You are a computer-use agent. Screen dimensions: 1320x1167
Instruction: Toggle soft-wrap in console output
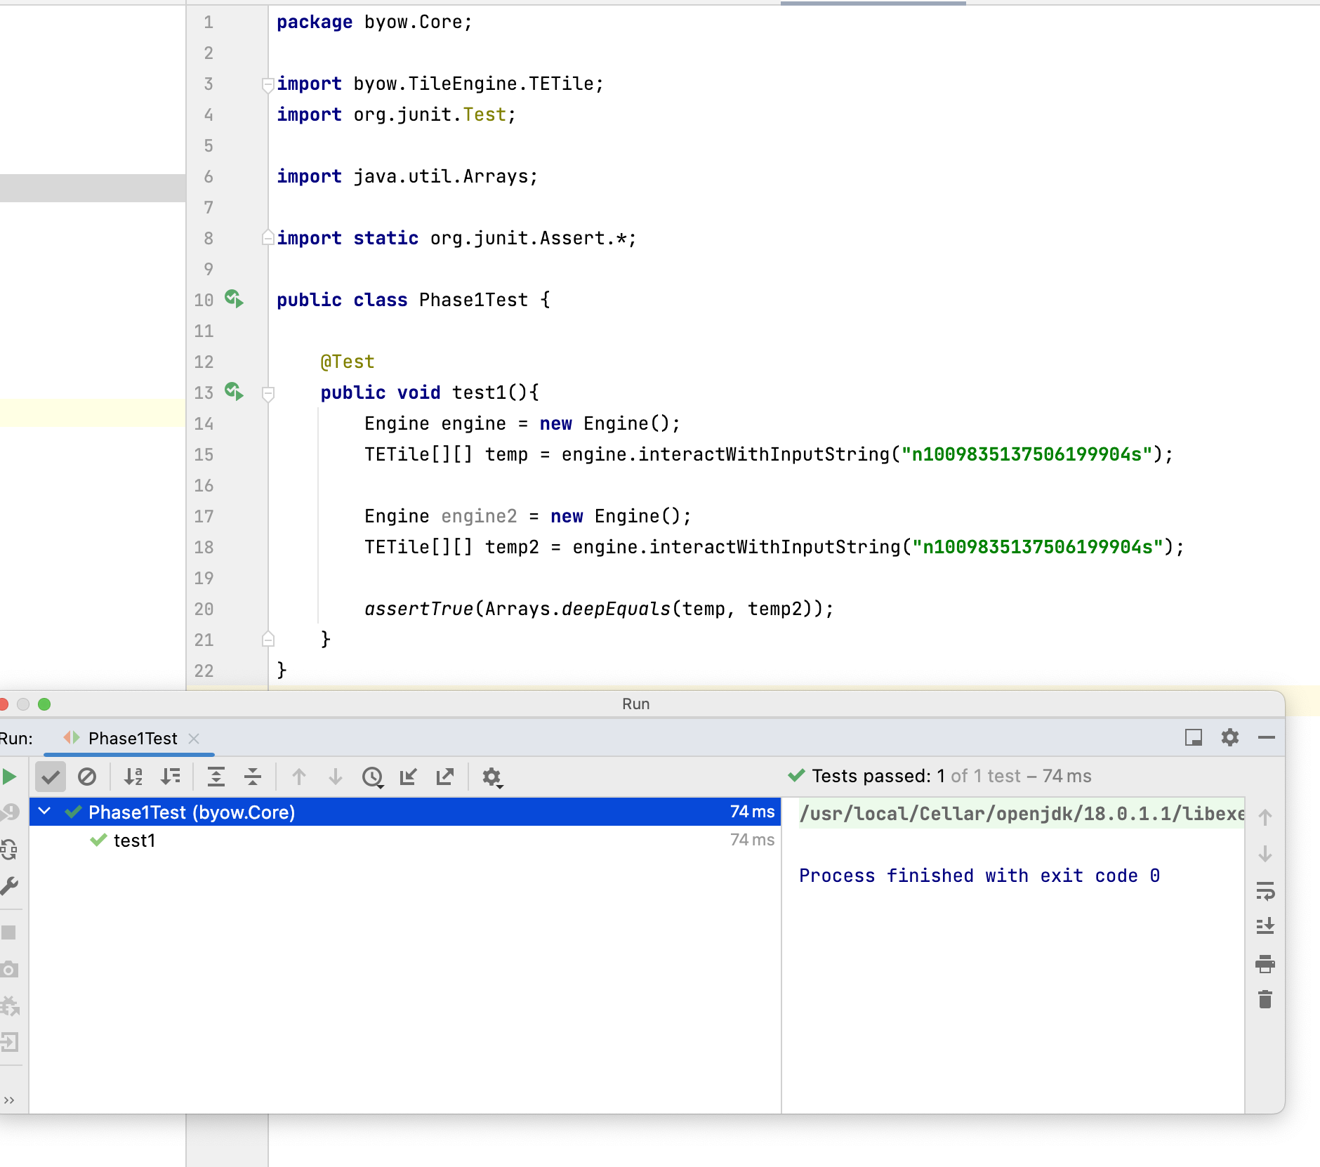click(1265, 891)
